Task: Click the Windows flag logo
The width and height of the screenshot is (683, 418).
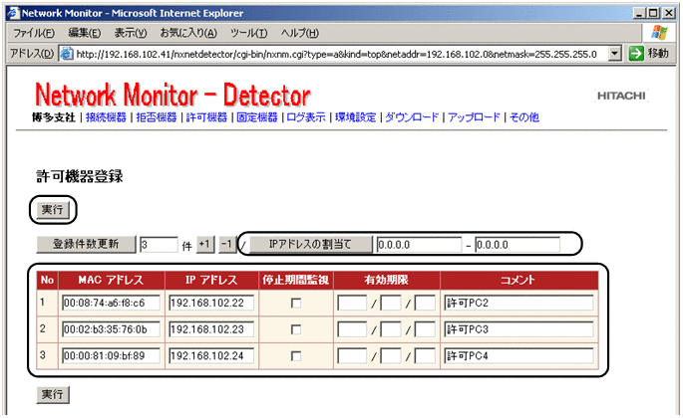Action: (659, 33)
